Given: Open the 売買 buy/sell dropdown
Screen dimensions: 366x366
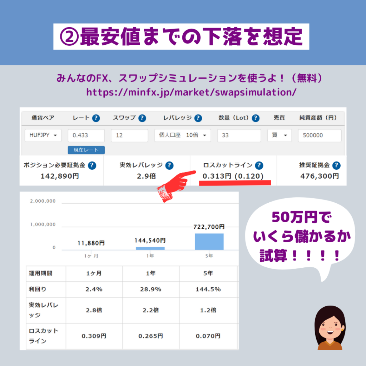Looking at the screenshot, I should (280, 135).
